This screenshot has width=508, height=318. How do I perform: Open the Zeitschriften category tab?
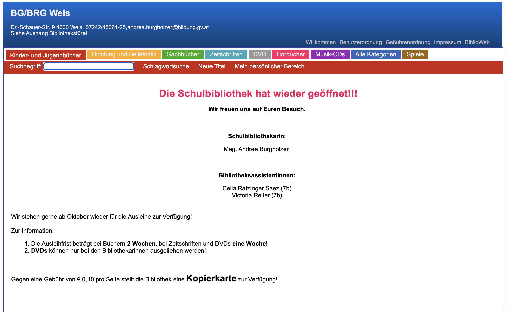[226, 54]
